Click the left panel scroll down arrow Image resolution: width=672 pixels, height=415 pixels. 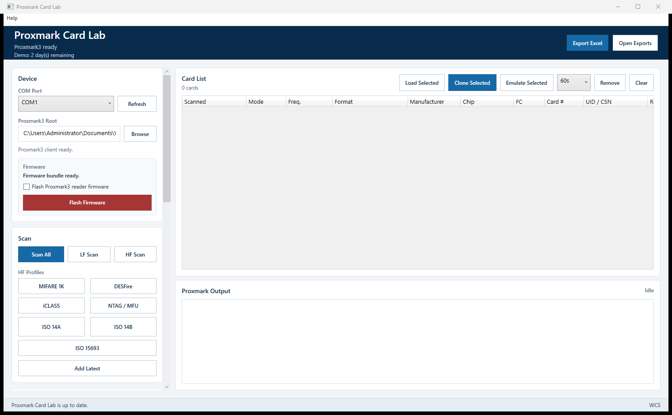pos(167,387)
